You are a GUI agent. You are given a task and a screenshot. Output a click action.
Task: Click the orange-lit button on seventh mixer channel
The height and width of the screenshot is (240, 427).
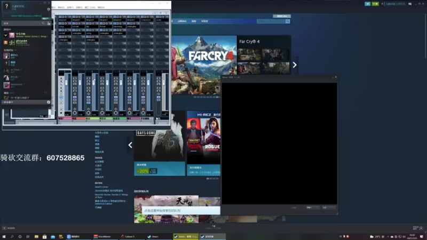143,109
